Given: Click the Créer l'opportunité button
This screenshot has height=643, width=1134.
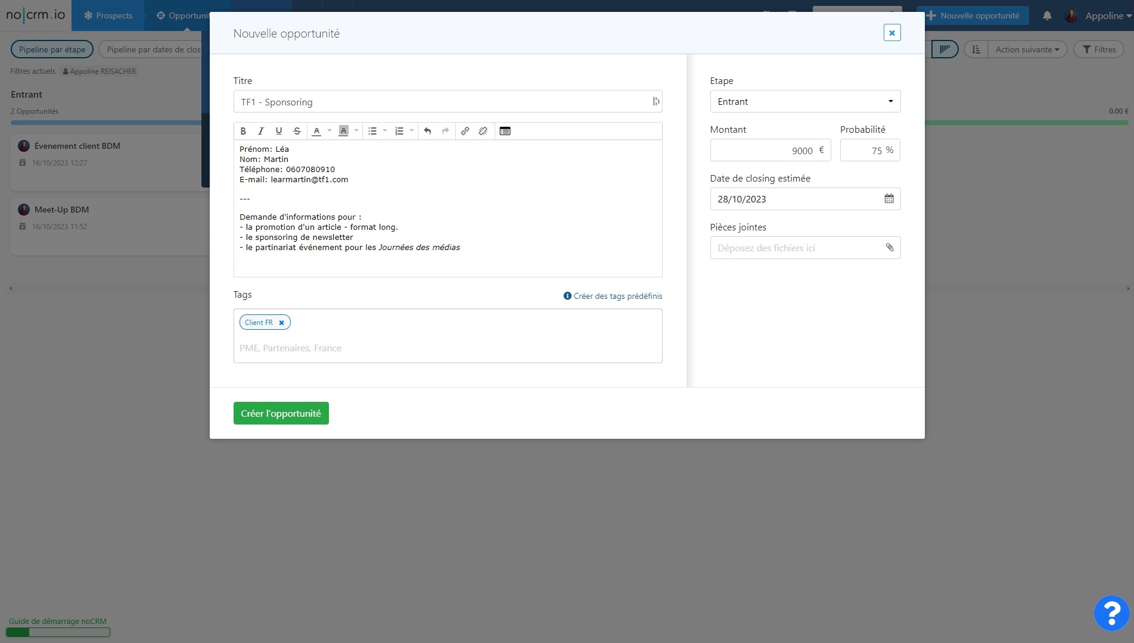Looking at the screenshot, I should (x=281, y=413).
